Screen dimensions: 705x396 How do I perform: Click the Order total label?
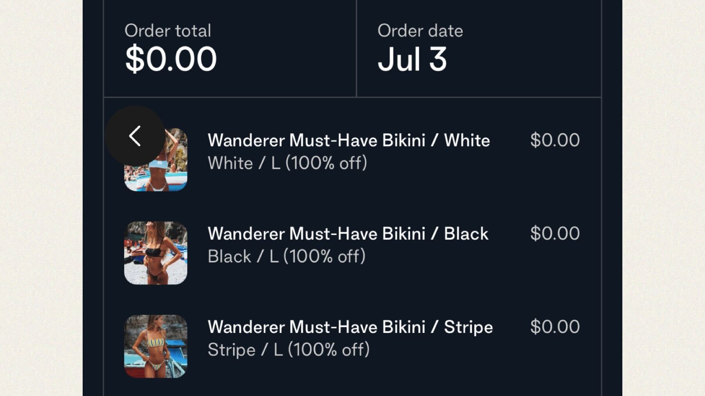[x=168, y=31]
